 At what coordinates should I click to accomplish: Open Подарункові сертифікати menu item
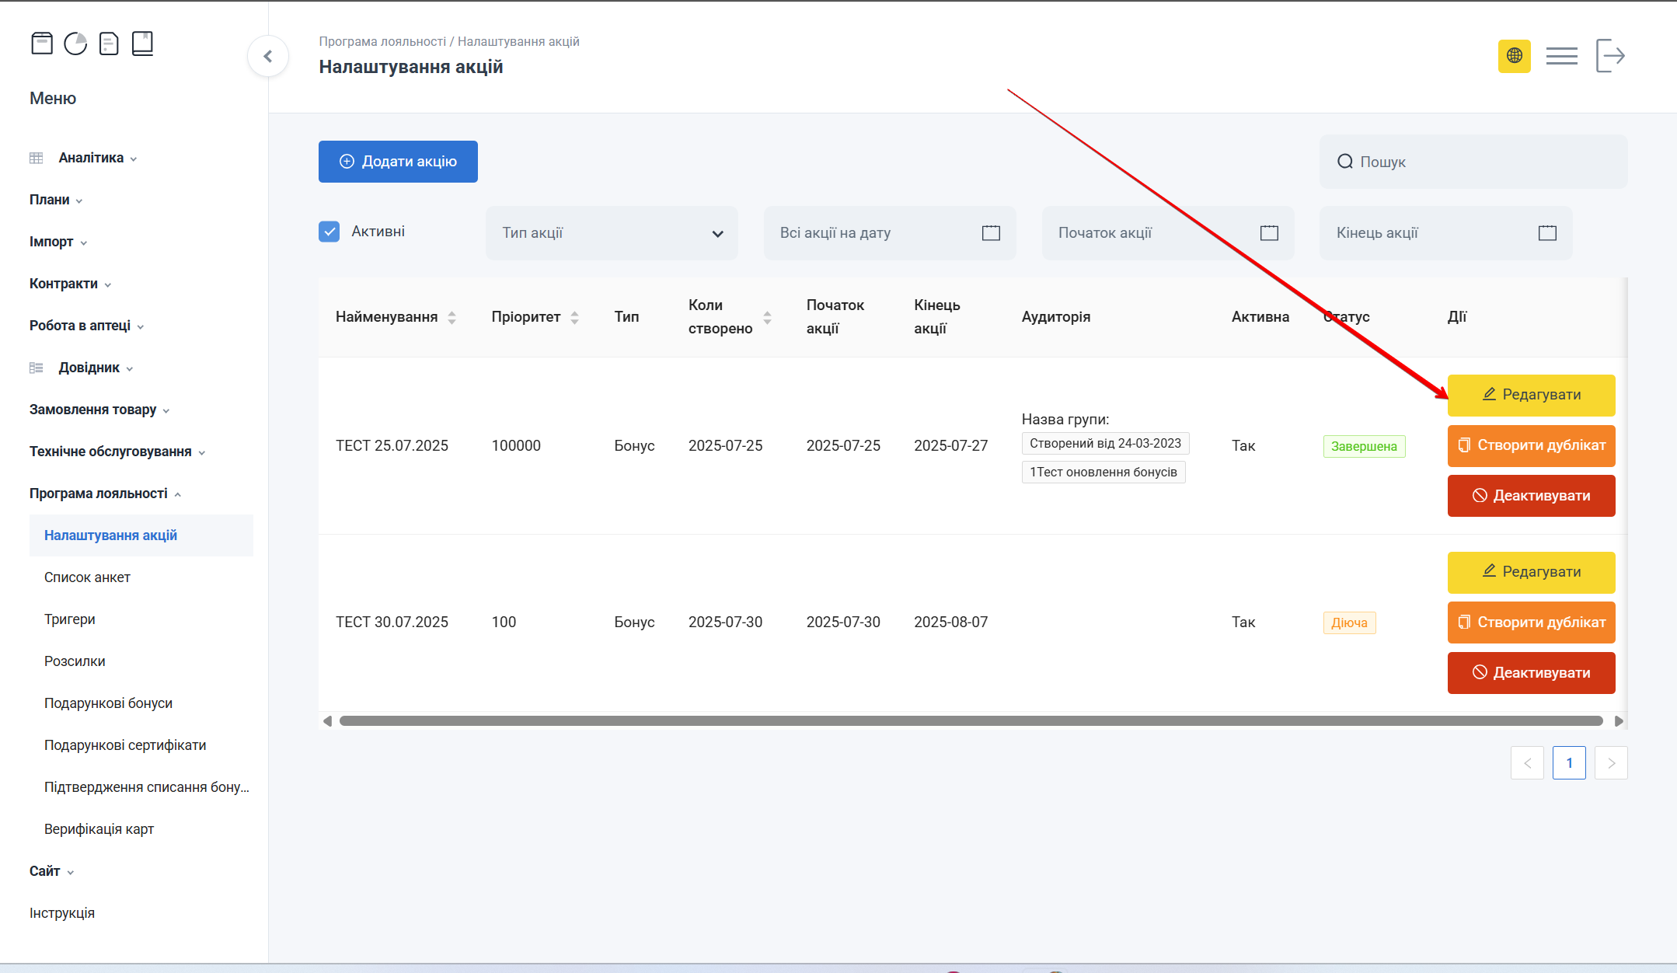point(125,745)
